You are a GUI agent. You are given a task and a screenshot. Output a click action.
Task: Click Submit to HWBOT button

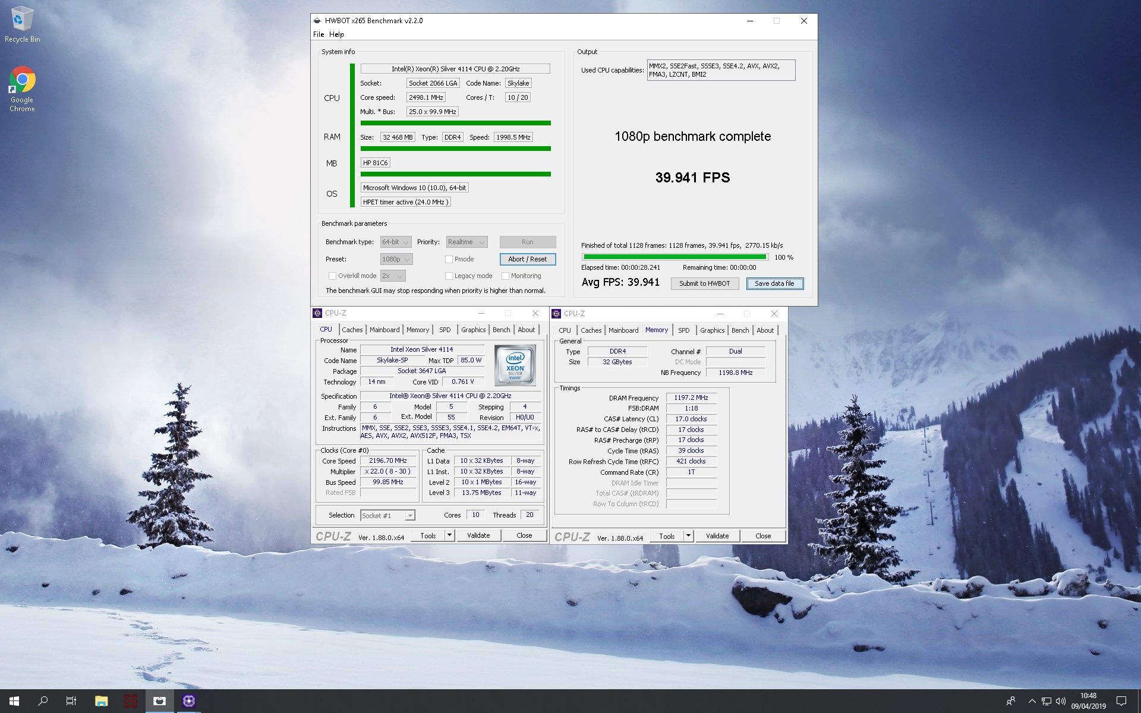click(x=705, y=283)
